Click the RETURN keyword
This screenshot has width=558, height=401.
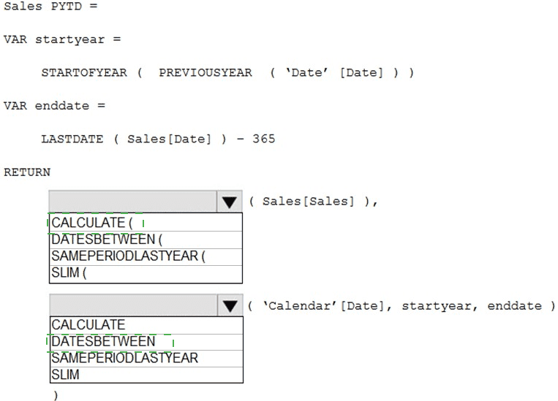pyautogui.click(x=27, y=172)
